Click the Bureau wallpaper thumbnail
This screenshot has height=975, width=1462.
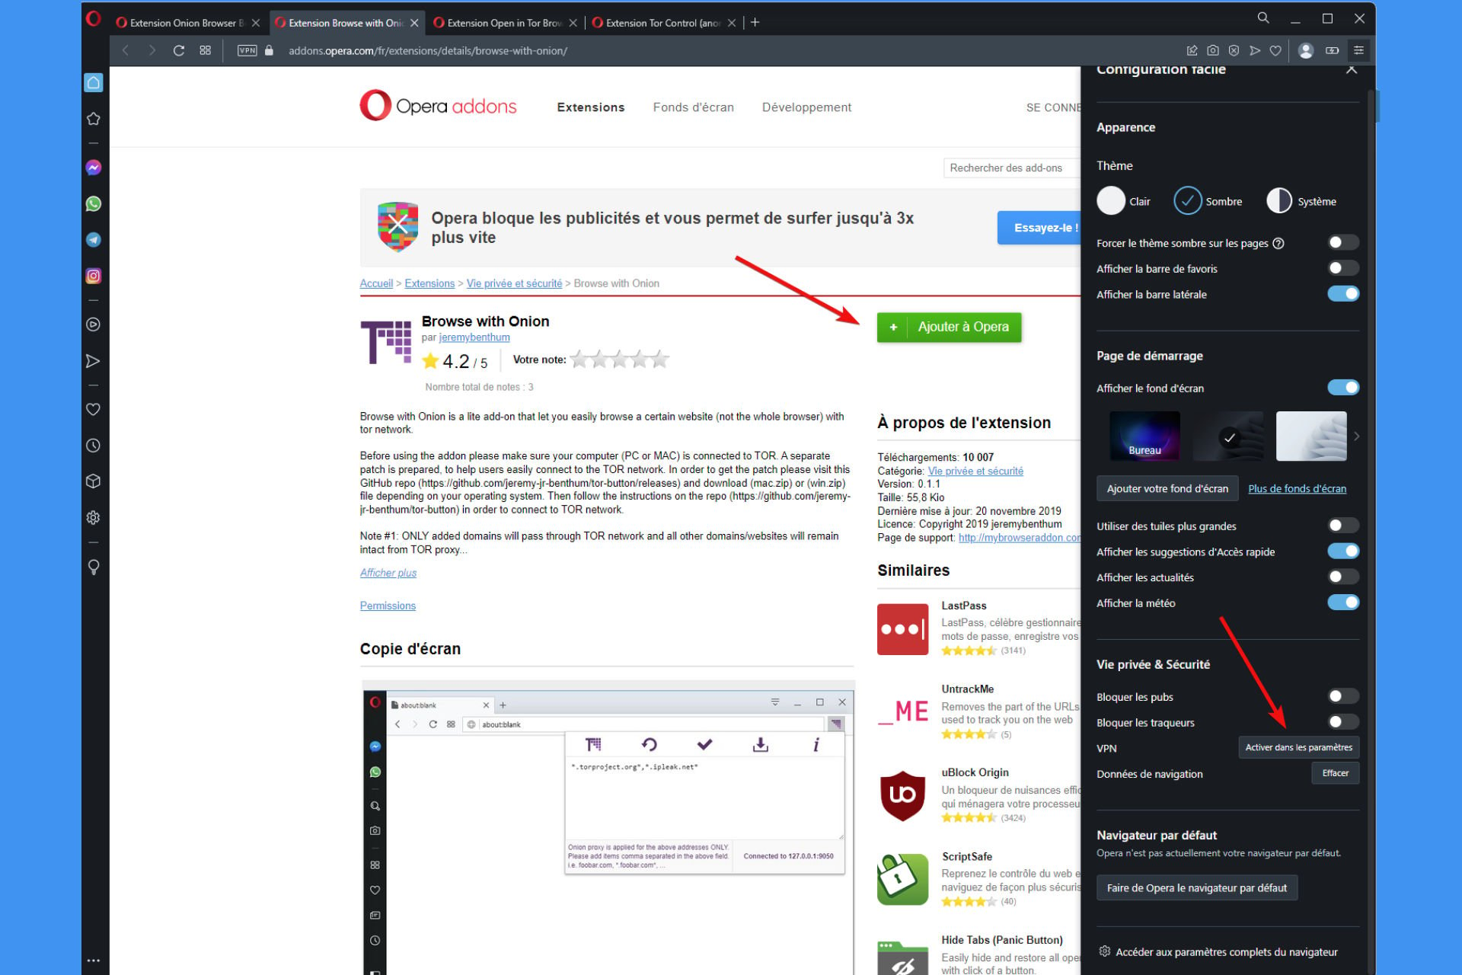(x=1143, y=434)
